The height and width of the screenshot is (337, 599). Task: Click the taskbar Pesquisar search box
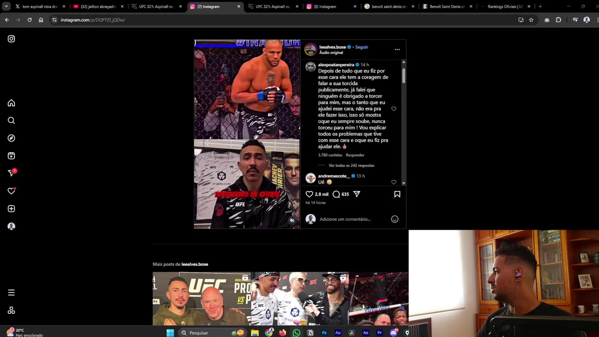tap(212, 333)
